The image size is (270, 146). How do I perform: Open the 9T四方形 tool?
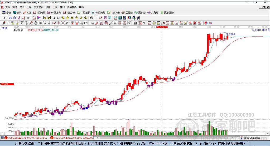pyautogui.click(x=99, y=13)
